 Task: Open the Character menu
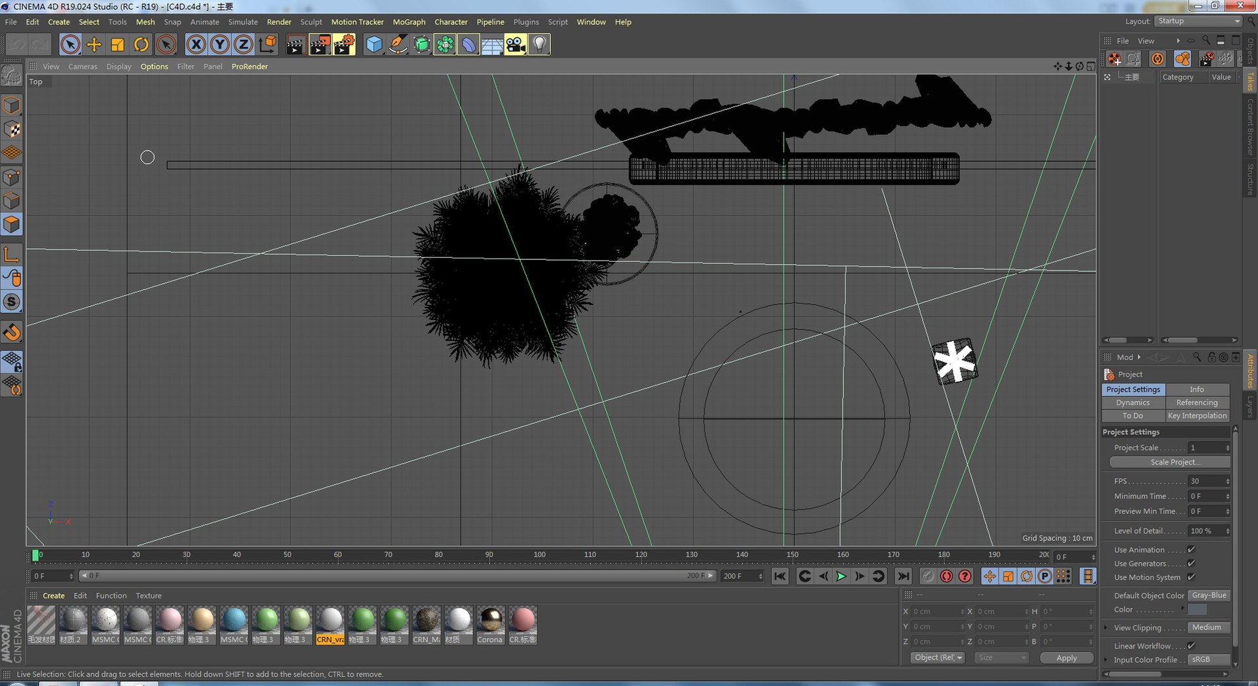(451, 22)
